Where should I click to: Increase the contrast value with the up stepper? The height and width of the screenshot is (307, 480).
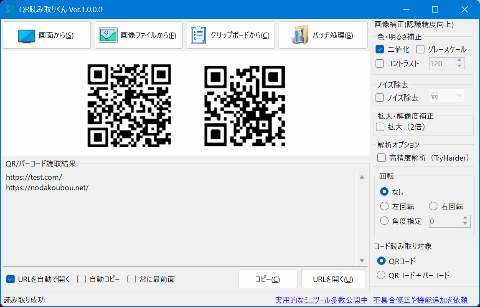pos(460,61)
